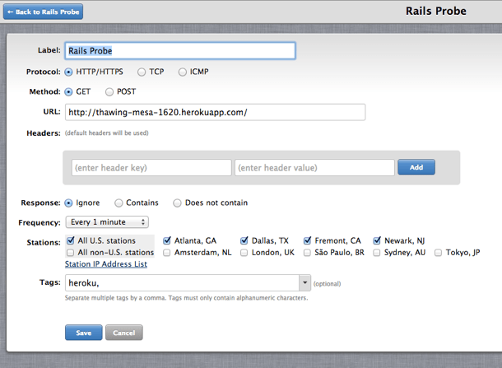Viewport: 502px width, 368px height.
Task: Check the London, UK station checkbox
Action: (245, 253)
